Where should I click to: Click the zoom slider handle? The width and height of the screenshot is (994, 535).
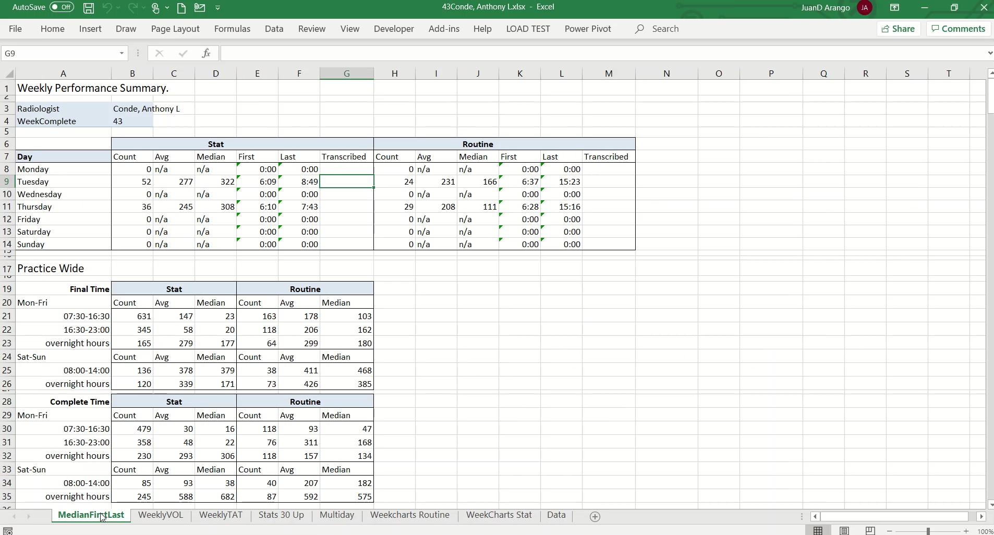[928, 531]
